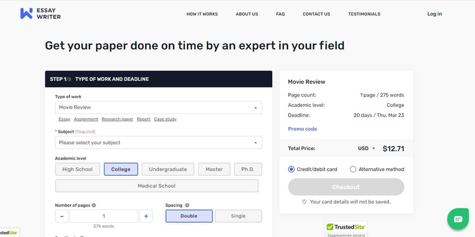Pick Assignment quick link
Viewport: 475px width, 237px height.
pos(86,119)
